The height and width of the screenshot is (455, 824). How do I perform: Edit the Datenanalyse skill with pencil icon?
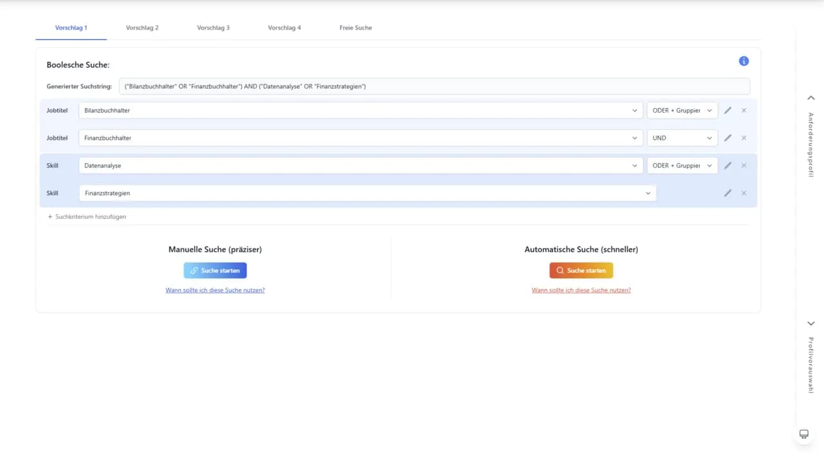727,165
